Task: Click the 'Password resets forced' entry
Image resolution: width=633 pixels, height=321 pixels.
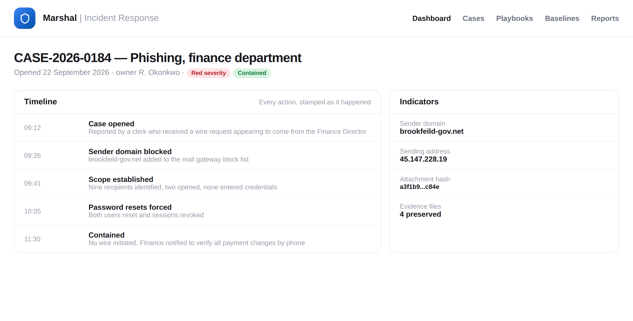Action: coord(130,207)
